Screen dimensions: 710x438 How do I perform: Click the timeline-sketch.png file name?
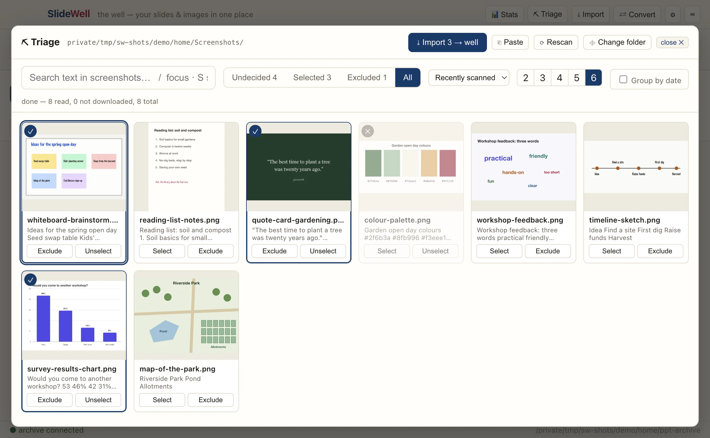[x=625, y=220]
